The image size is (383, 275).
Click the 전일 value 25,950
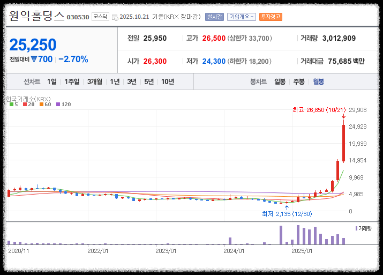155,38
